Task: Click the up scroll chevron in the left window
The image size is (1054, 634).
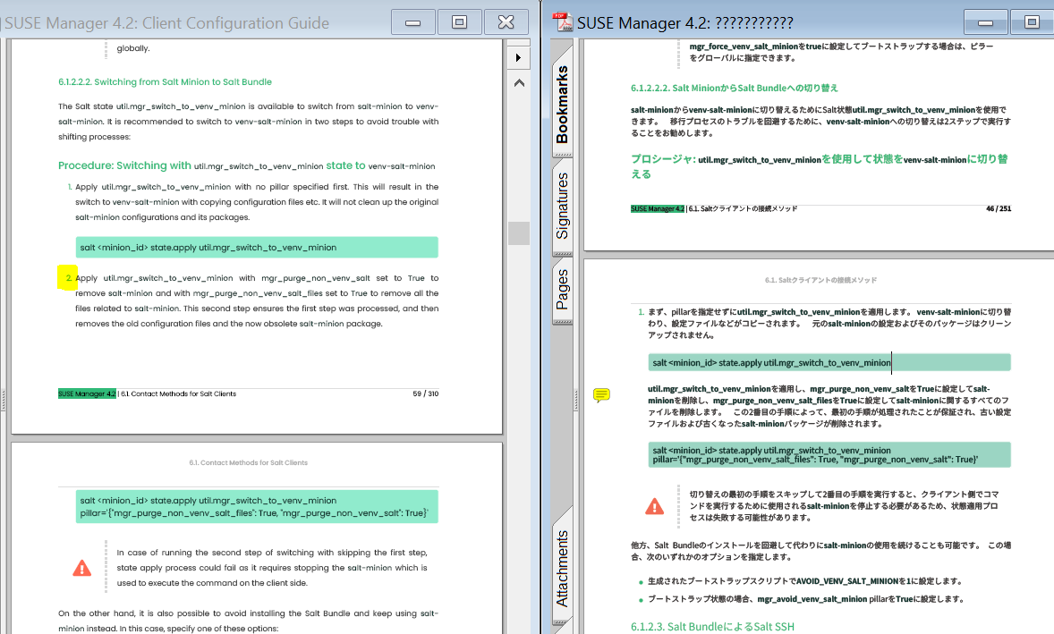Action: 518,81
